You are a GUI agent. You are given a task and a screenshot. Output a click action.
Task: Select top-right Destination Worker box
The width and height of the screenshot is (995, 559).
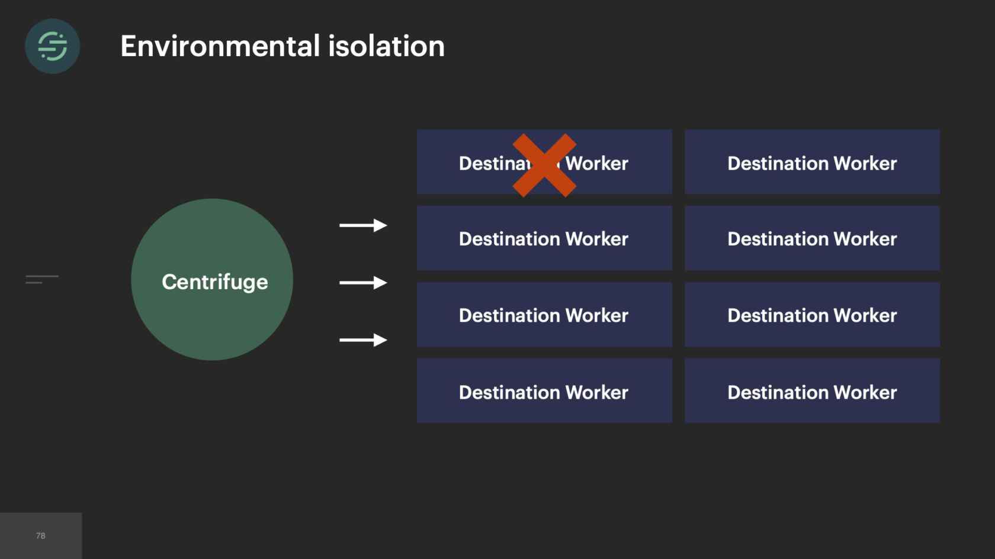pyautogui.click(x=812, y=162)
